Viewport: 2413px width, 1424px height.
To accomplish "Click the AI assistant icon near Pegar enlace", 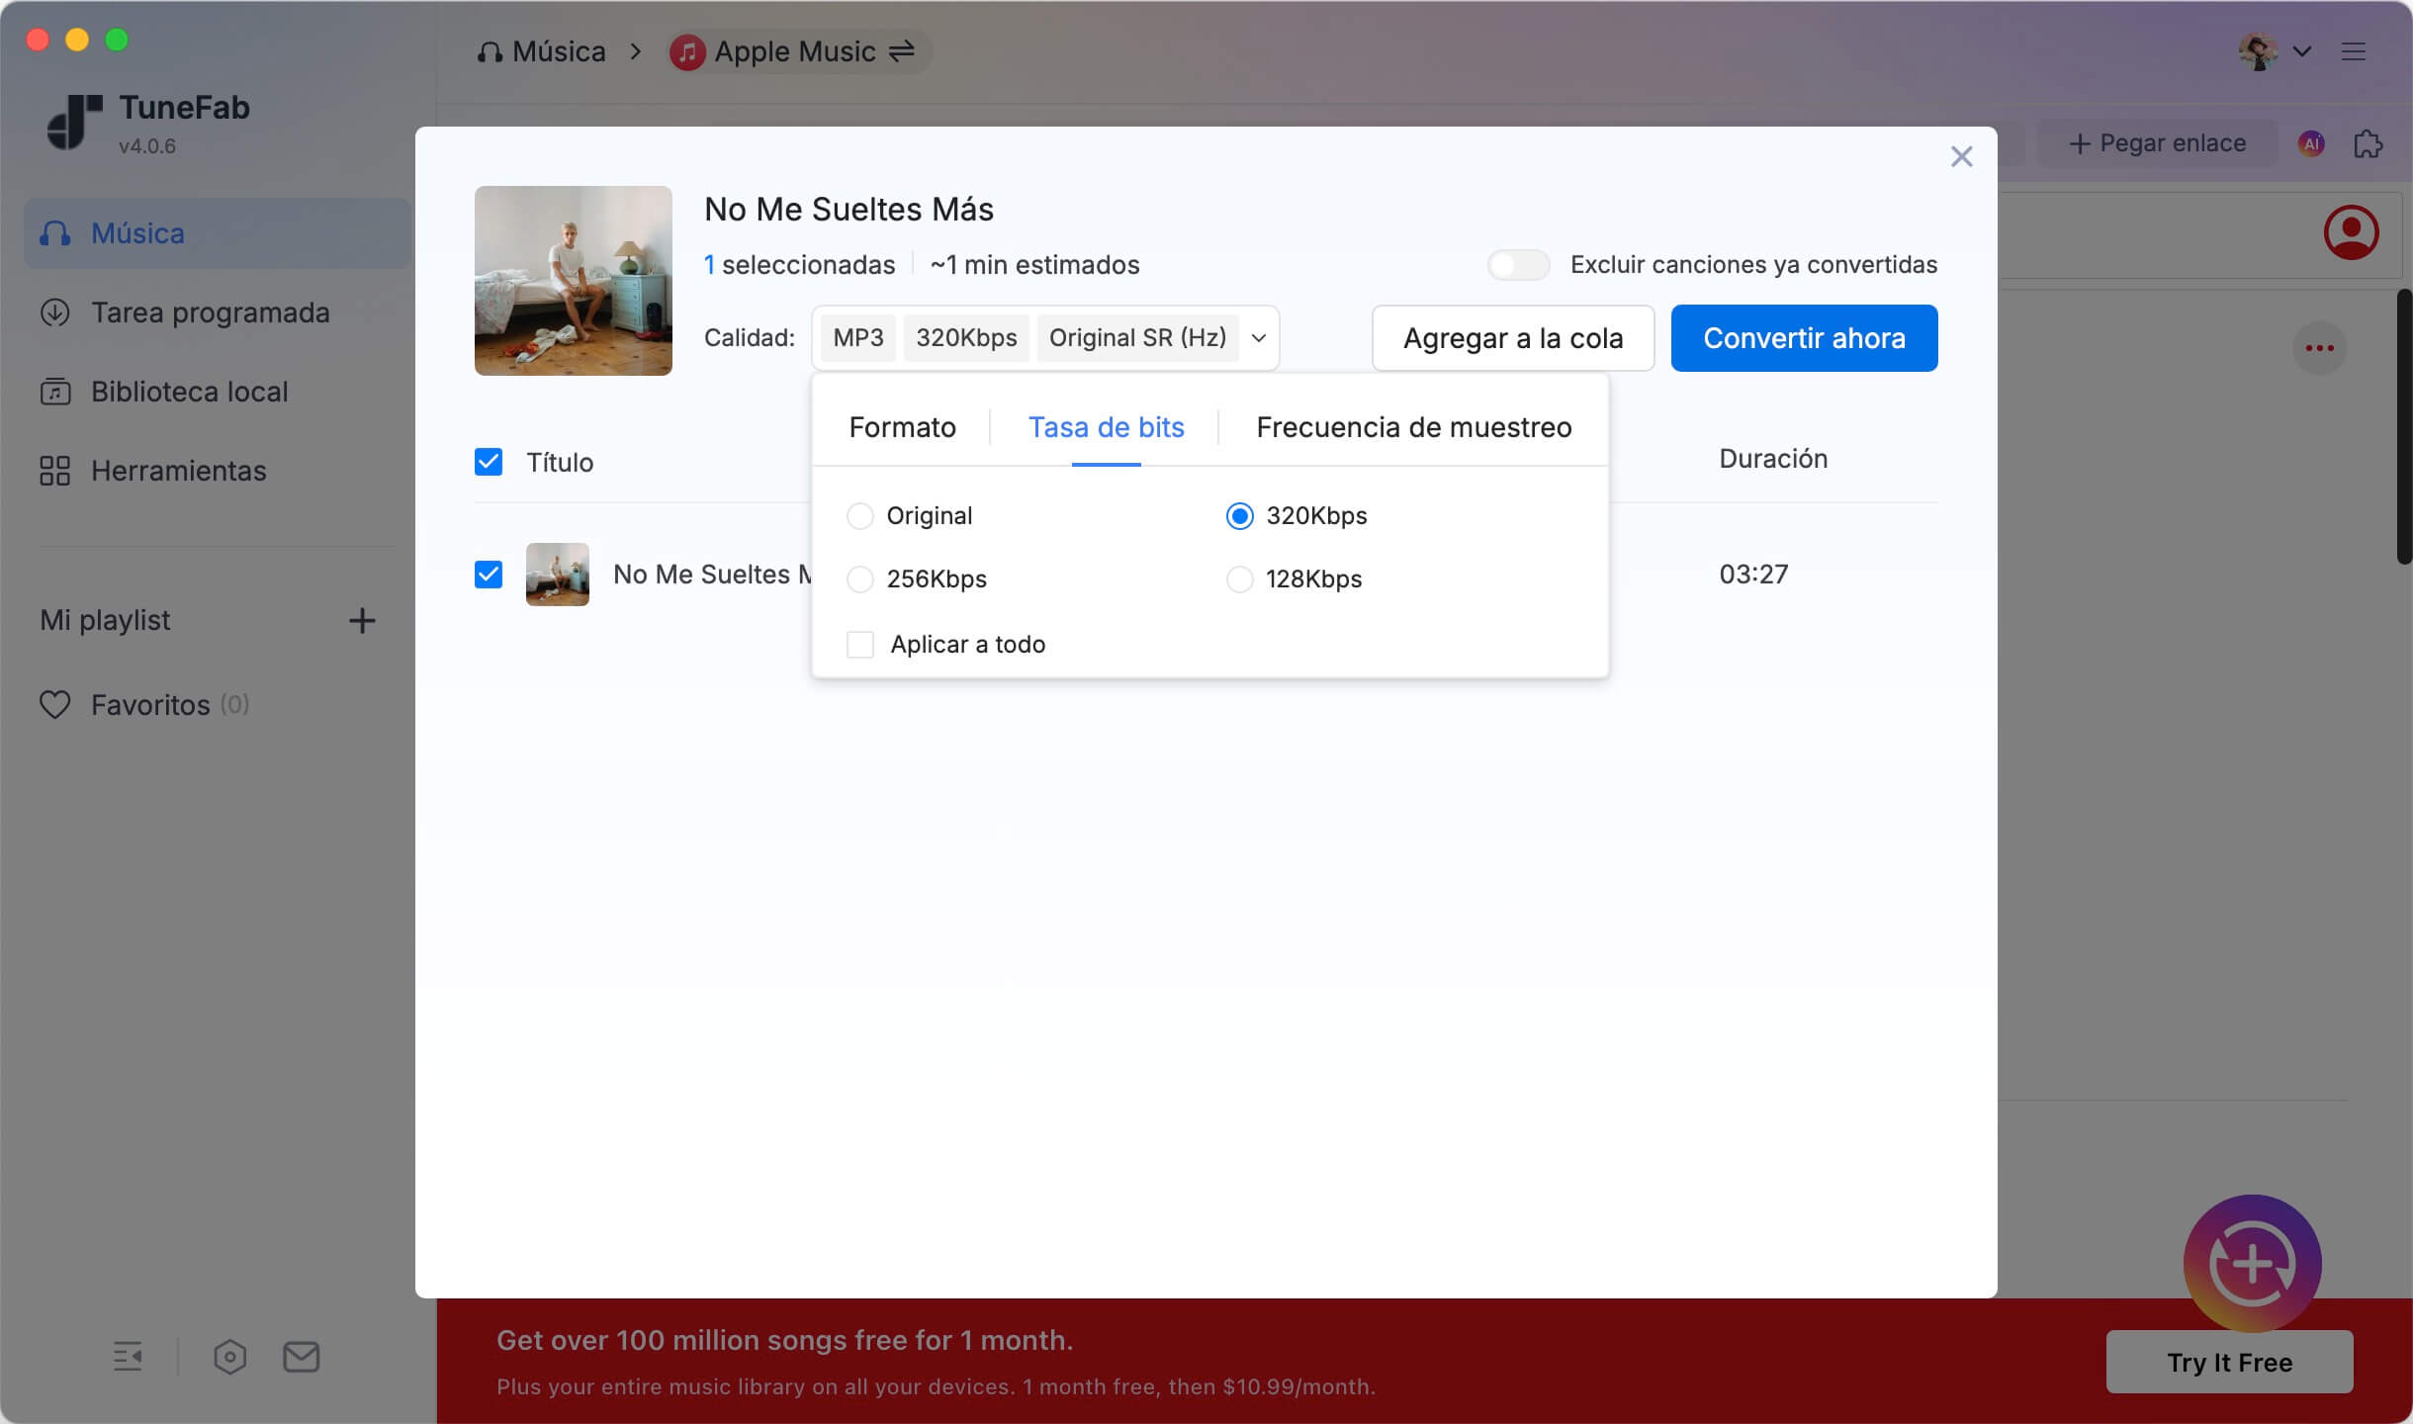I will [x=2311, y=143].
